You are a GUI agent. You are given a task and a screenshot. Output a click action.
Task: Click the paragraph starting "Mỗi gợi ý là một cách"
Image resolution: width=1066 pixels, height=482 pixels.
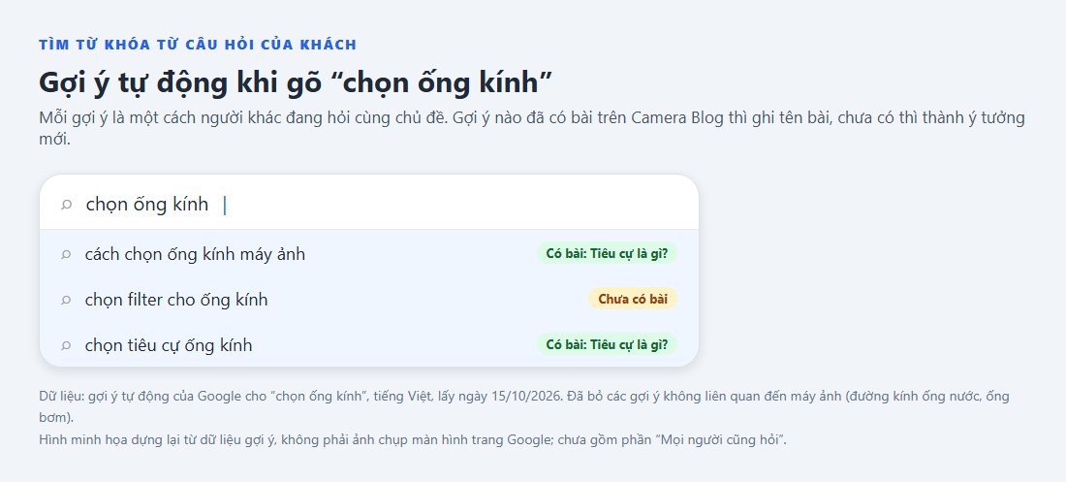pyautogui.click(x=532, y=128)
